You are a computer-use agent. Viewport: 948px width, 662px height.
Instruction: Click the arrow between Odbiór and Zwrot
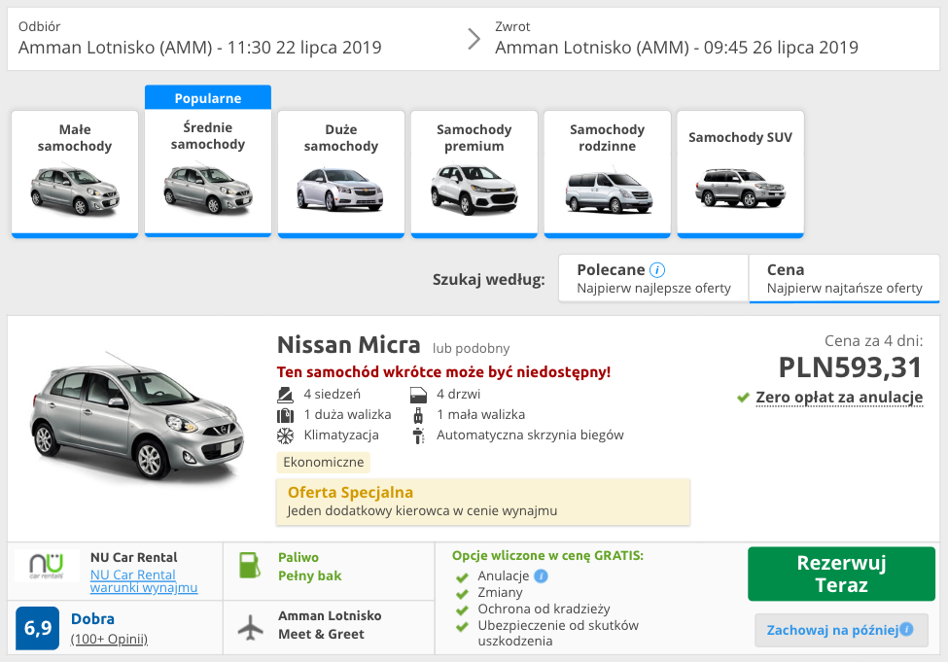pos(474,39)
